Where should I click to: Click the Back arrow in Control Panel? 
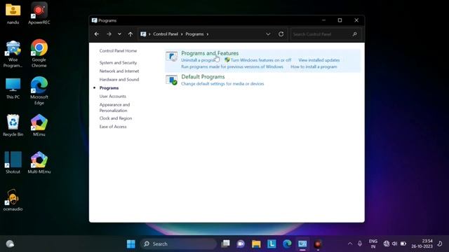click(x=97, y=34)
